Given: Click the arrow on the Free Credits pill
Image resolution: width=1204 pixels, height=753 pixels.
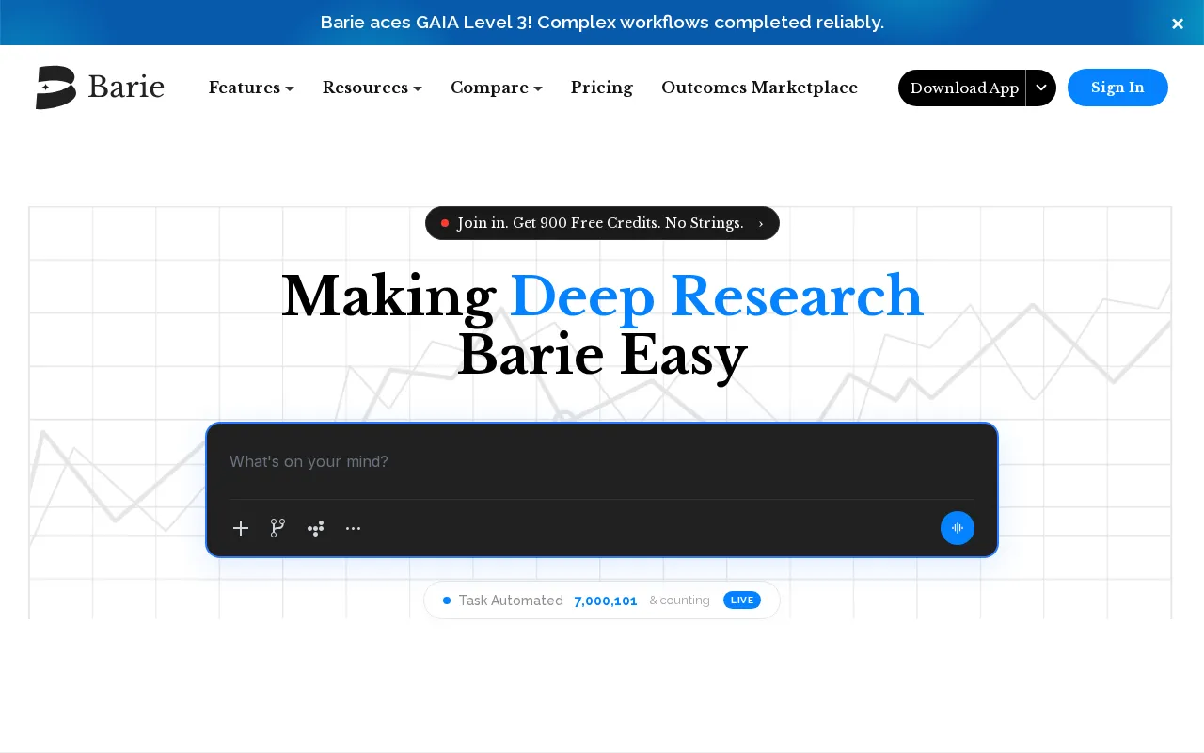Looking at the screenshot, I should point(760,224).
